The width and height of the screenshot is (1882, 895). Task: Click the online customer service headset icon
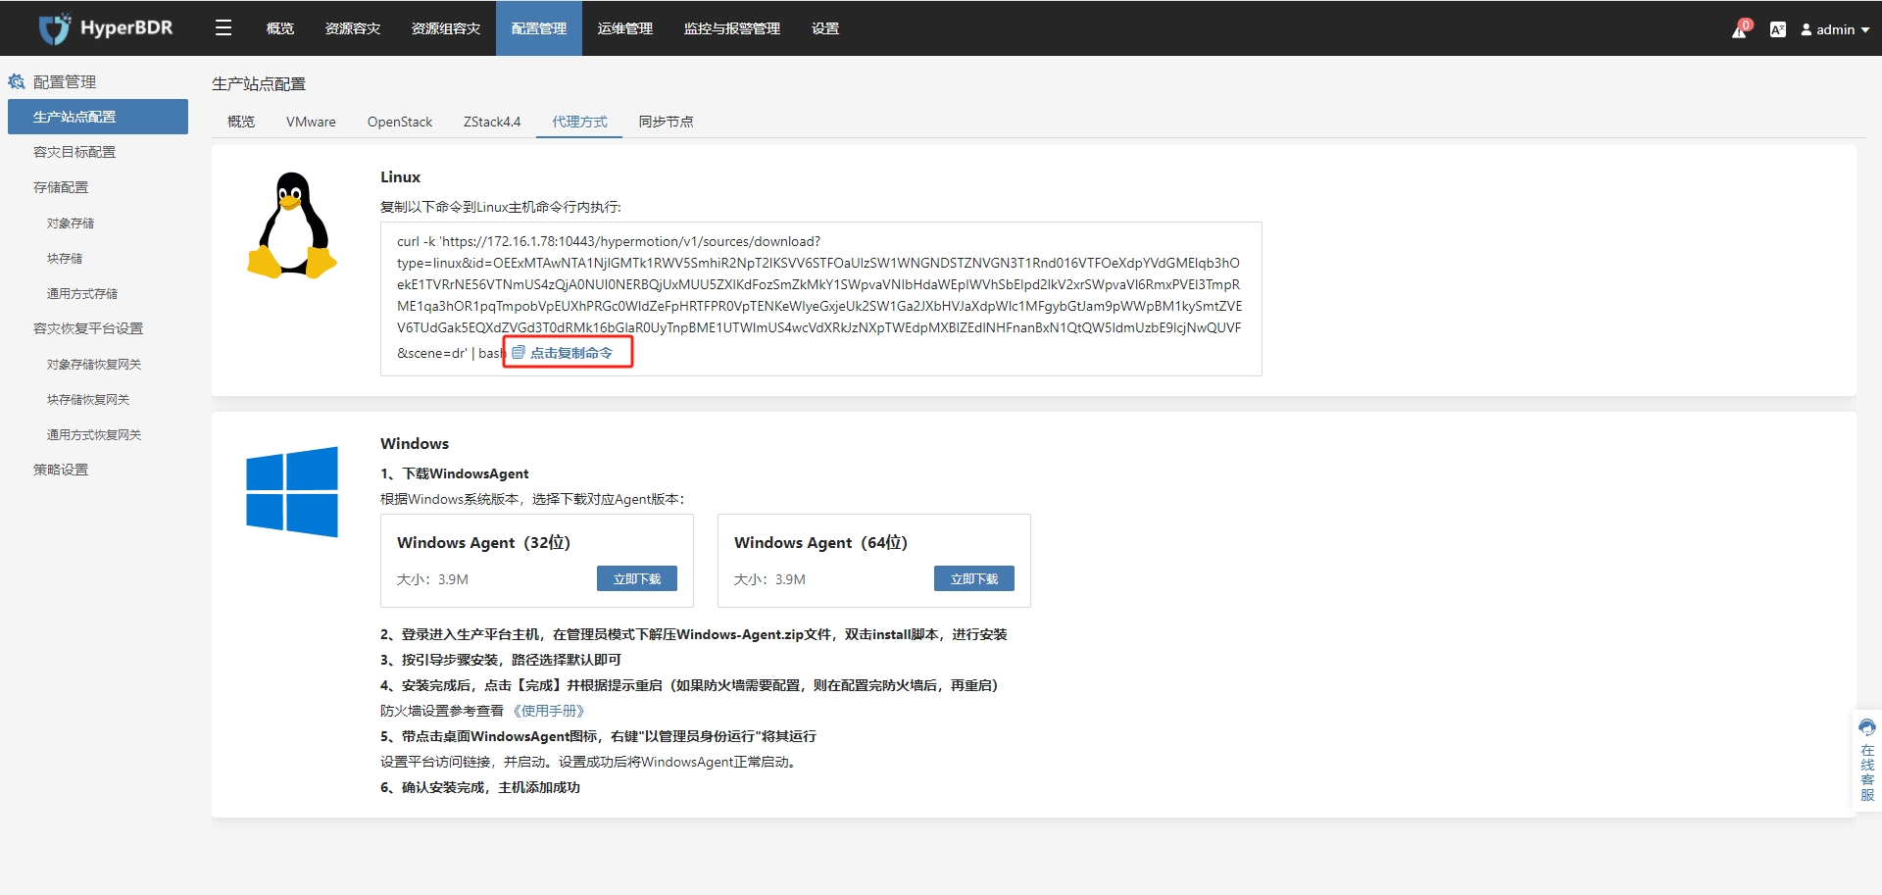click(1867, 727)
